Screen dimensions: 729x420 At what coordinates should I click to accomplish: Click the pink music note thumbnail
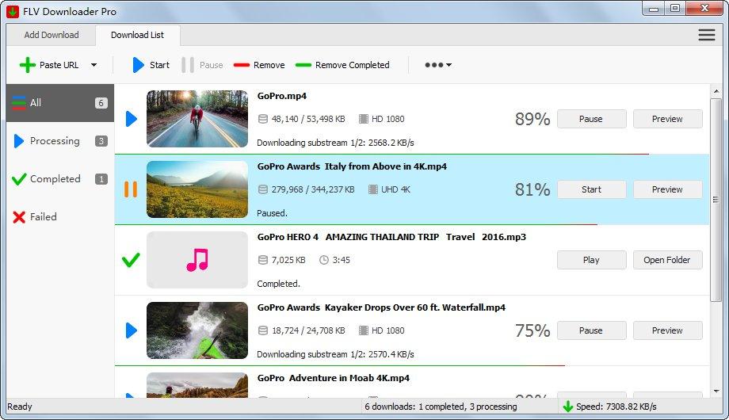pyautogui.click(x=197, y=260)
